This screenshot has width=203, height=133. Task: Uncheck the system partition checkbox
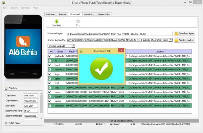point(50,96)
